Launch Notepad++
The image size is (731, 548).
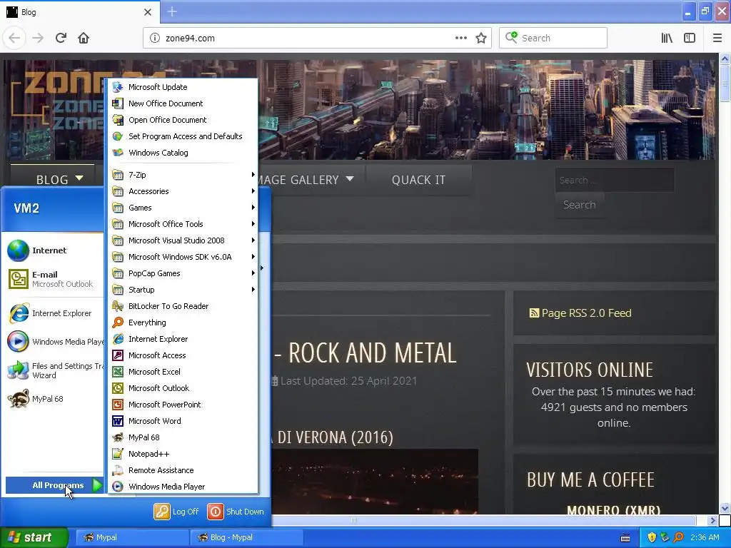point(183,454)
